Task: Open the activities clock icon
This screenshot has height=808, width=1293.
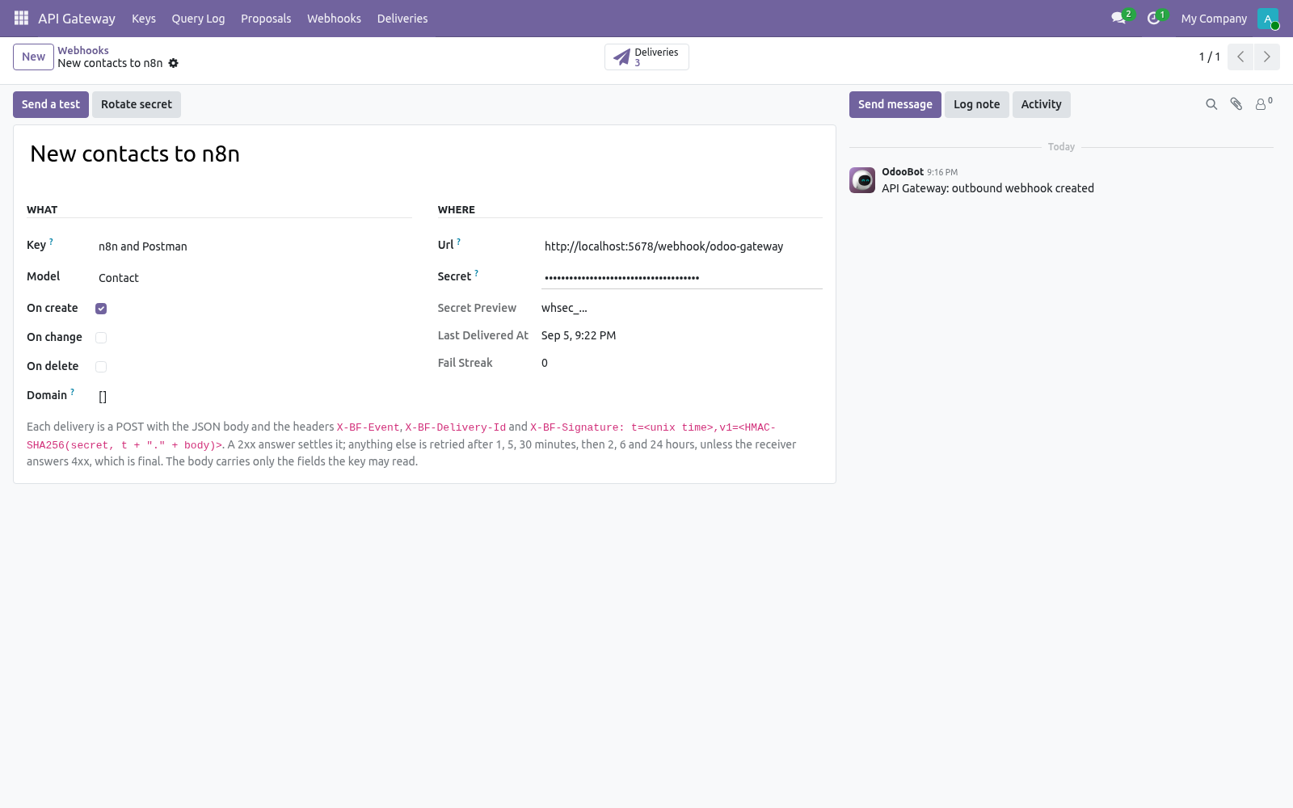Action: 1154,18
